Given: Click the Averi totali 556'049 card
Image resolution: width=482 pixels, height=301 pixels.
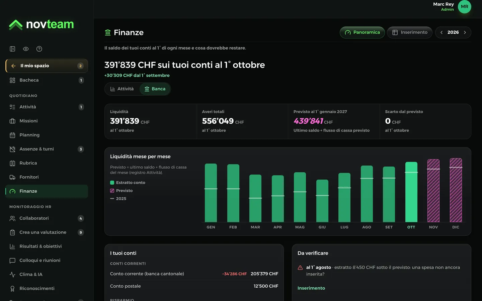Looking at the screenshot, I should tap(242, 121).
